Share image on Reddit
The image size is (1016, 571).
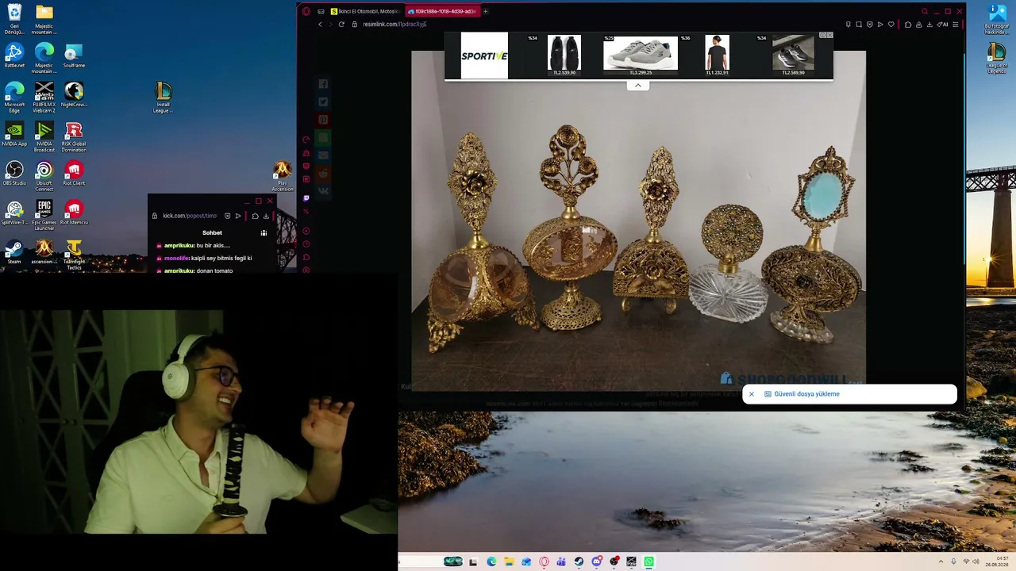[323, 173]
